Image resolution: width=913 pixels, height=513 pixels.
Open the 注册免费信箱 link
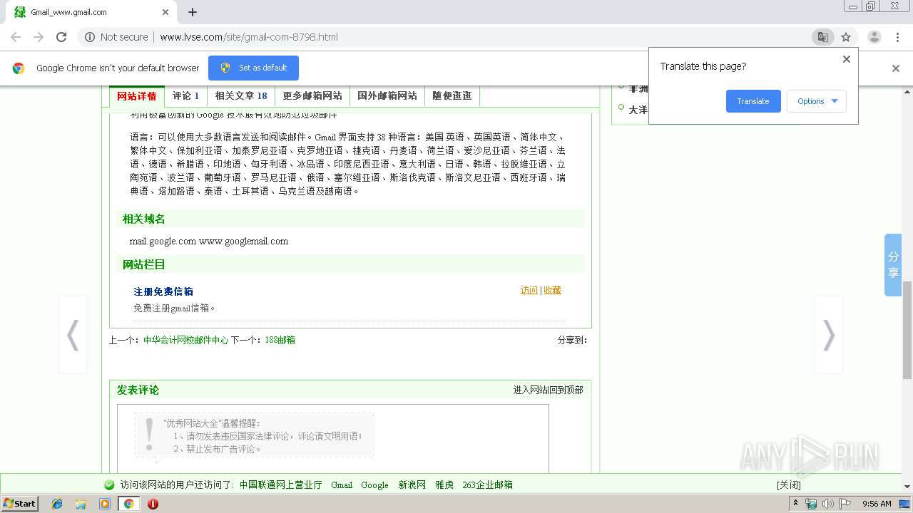(x=163, y=291)
